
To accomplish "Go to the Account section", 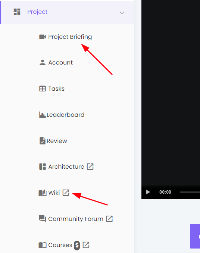I will 60,62.
